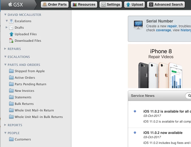Click the blue dot beside iOS 11.0.2 now available
This screenshot has height=147, width=191.
(x=135, y=132)
